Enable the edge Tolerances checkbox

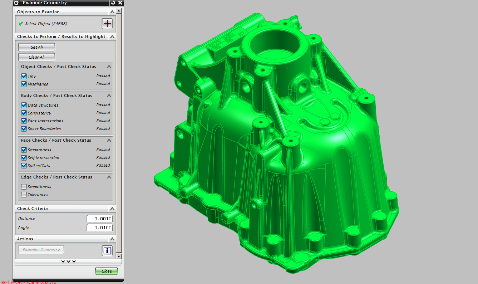tap(24, 195)
